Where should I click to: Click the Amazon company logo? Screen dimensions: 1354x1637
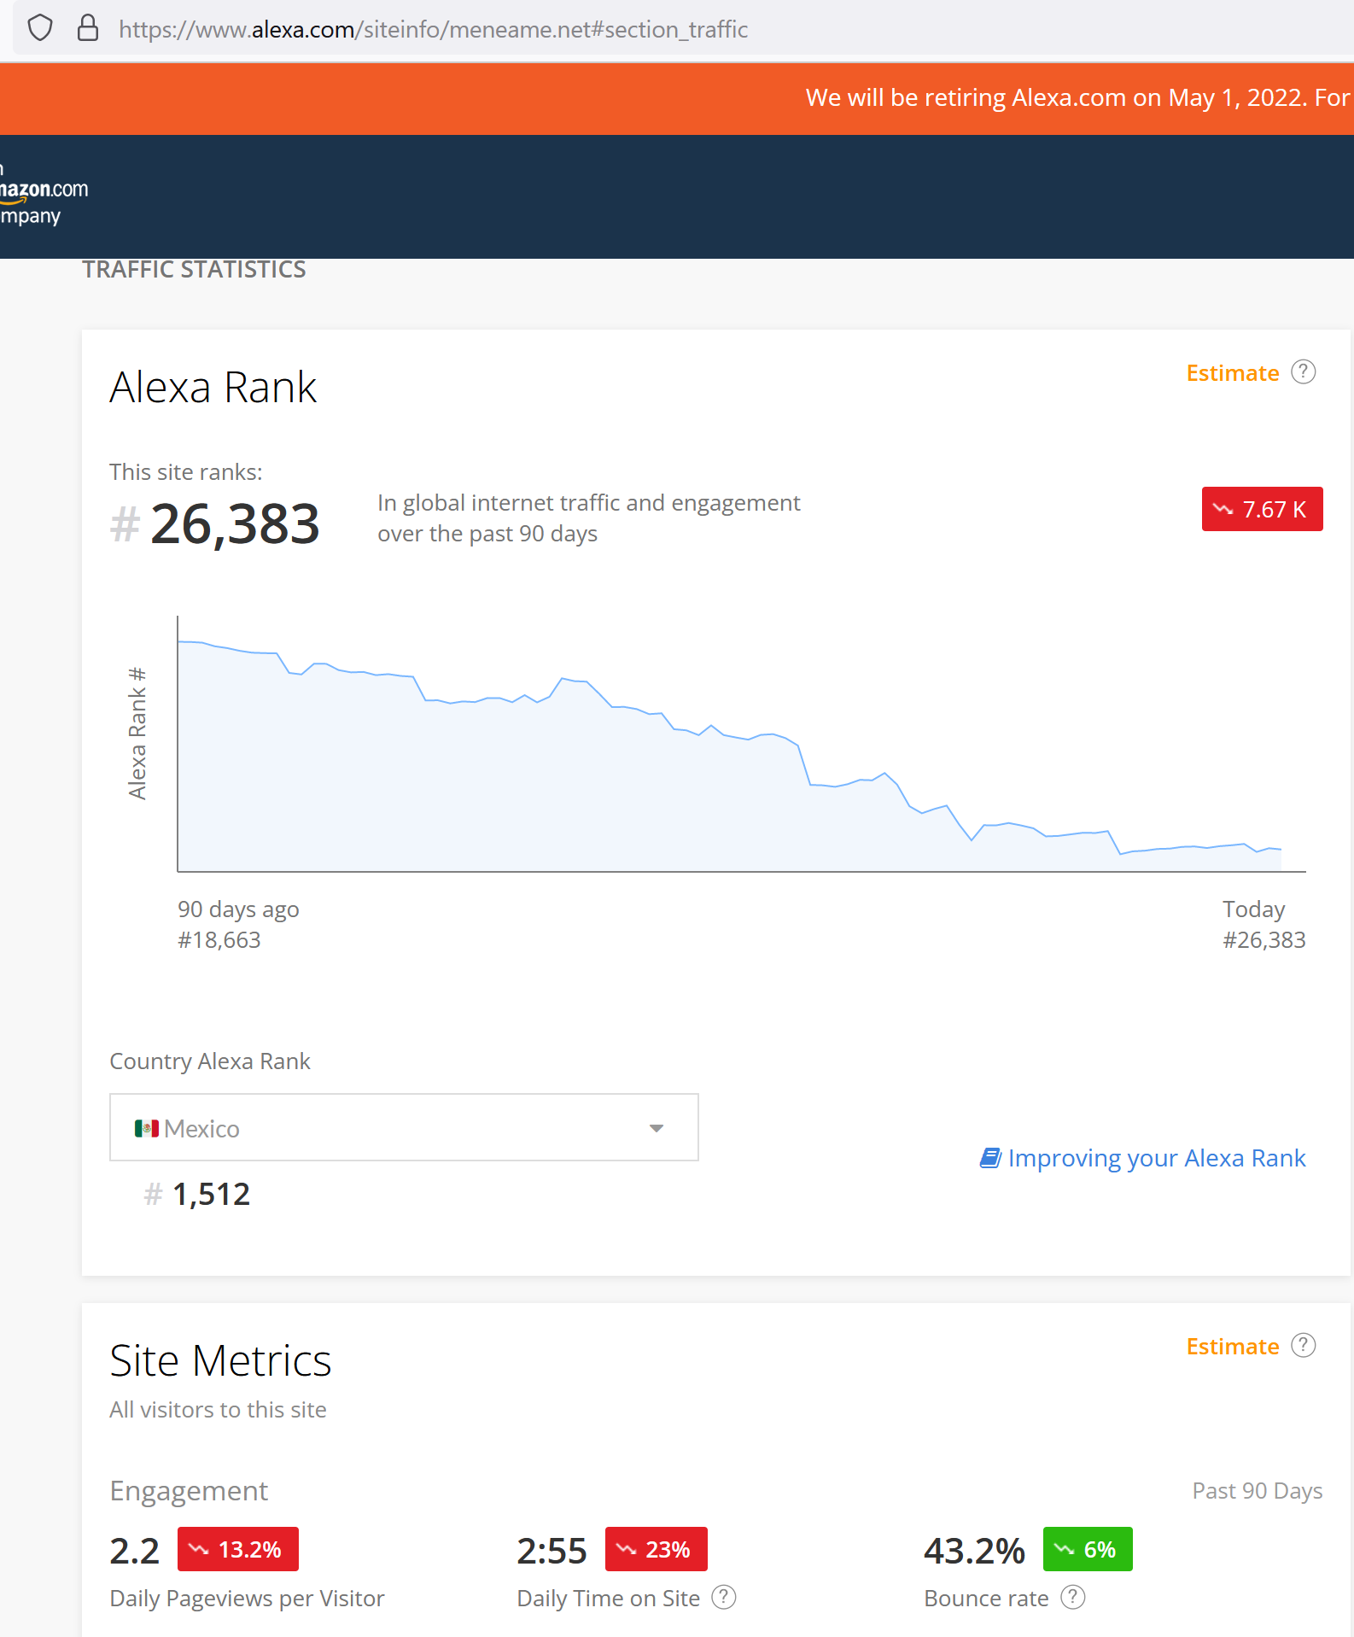click(x=43, y=196)
